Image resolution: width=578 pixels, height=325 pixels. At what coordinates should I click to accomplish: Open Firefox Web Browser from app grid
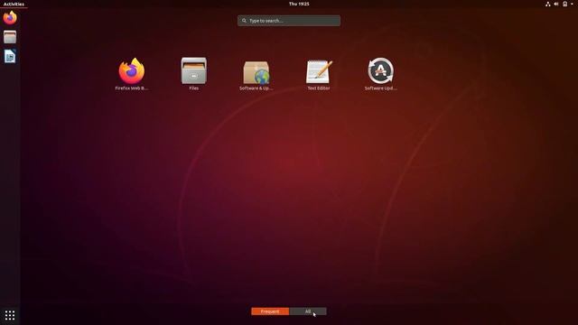point(132,70)
